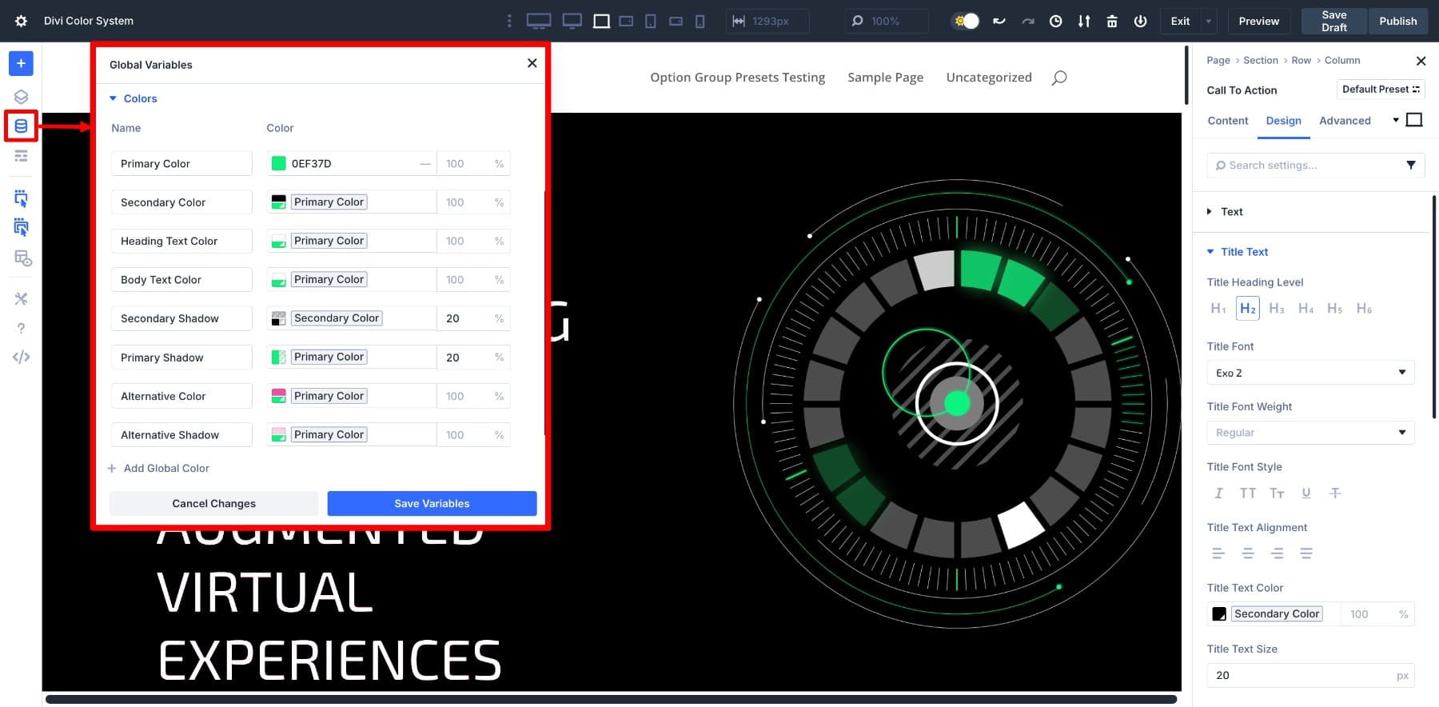Click the Search settings input field
1439x707 pixels.
point(1309,166)
